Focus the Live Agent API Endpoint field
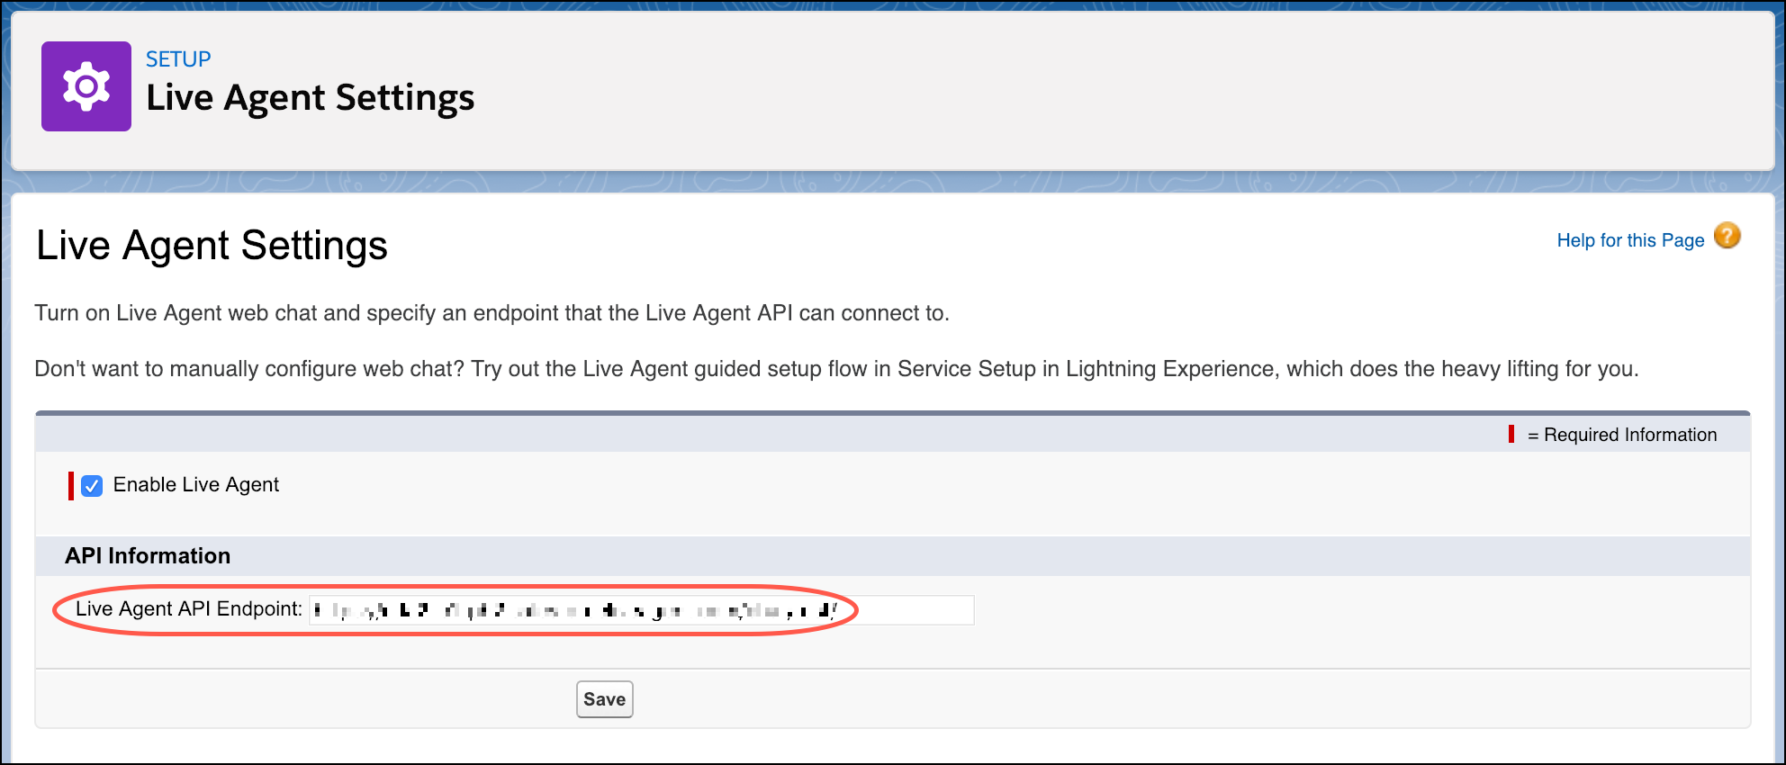 coord(909,610)
